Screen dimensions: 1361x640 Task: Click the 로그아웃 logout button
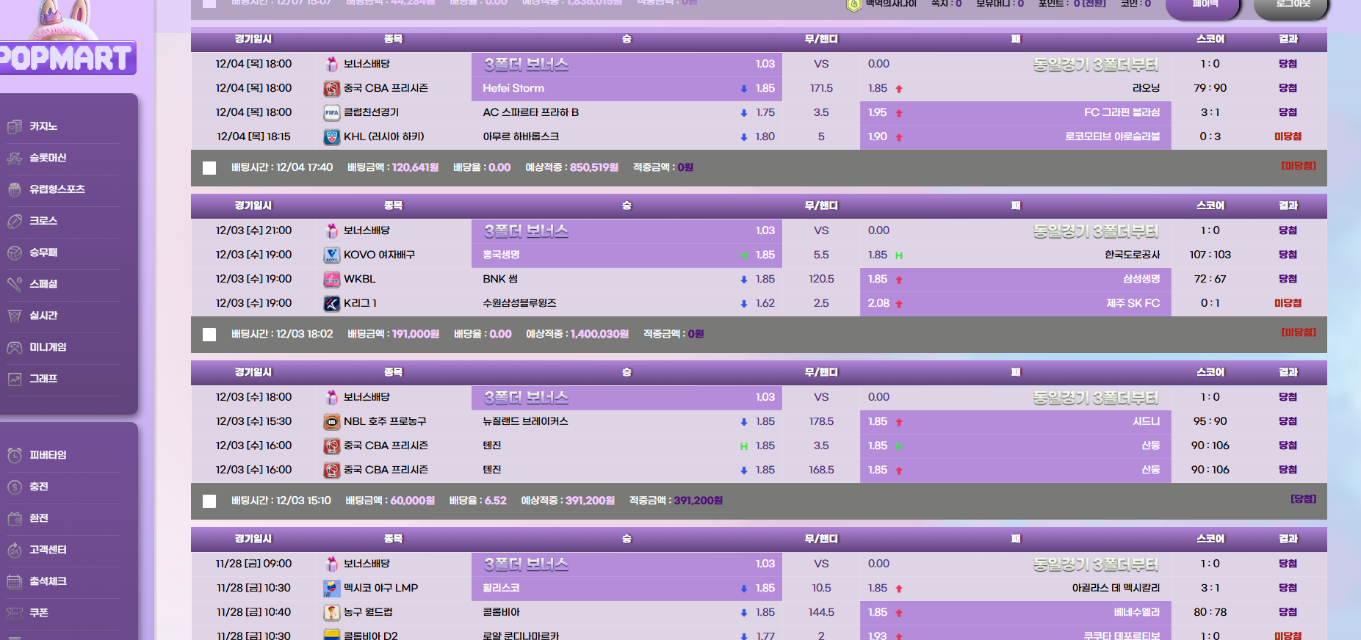[x=1292, y=4]
